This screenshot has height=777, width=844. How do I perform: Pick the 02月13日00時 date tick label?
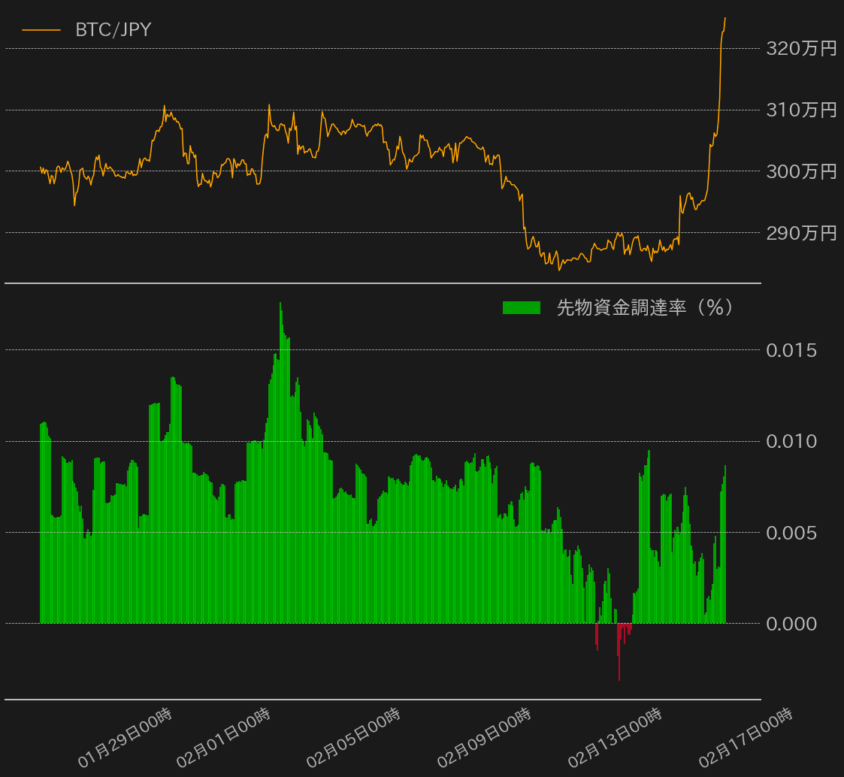coord(615,738)
